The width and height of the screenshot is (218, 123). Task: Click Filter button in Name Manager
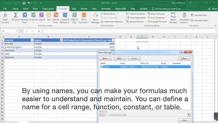click(184, 58)
